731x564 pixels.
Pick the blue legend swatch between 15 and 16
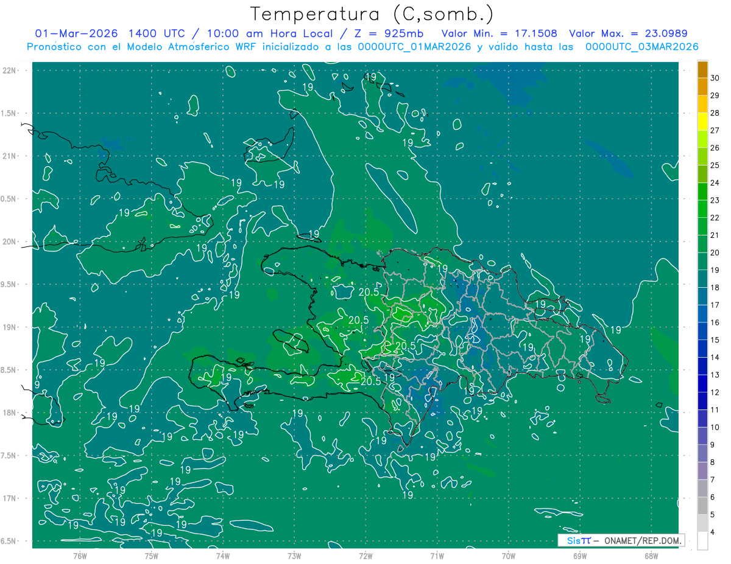point(702,332)
